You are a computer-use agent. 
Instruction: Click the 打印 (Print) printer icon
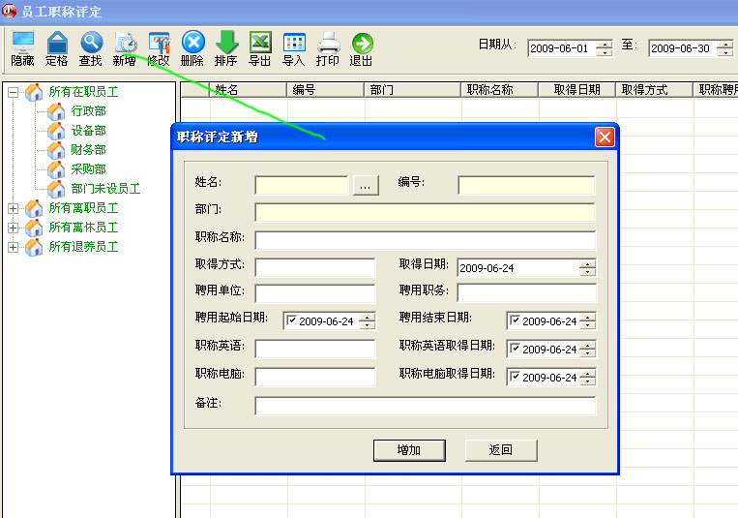click(328, 48)
